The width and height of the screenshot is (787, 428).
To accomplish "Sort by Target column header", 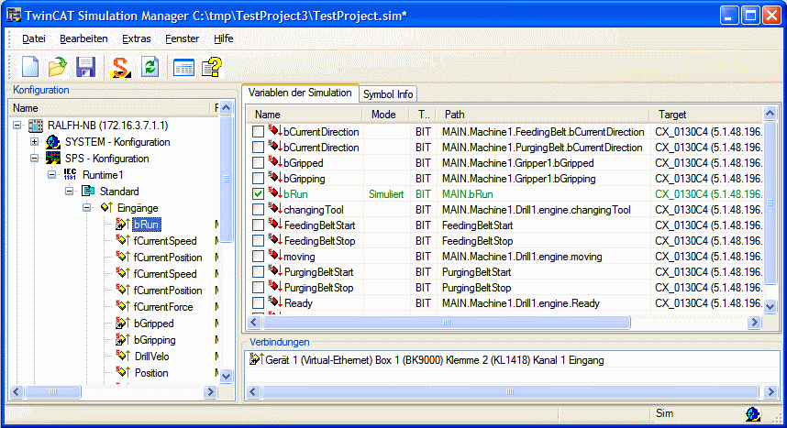I will pos(706,115).
